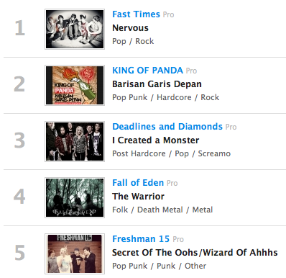
Task: Open the Fast Times band photo thumbnail
Action: (75, 29)
